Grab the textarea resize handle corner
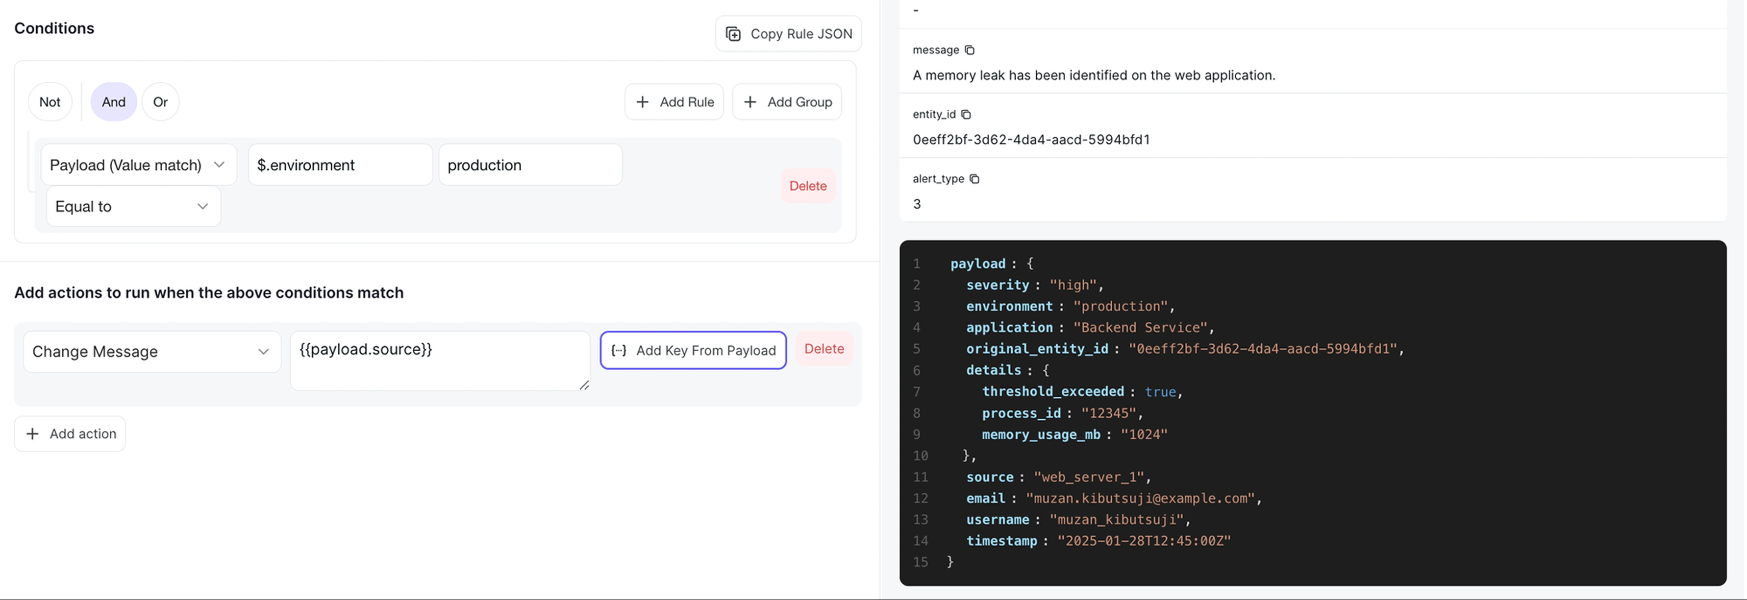Image resolution: width=1747 pixels, height=600 pixels. (x=584, y=385)
